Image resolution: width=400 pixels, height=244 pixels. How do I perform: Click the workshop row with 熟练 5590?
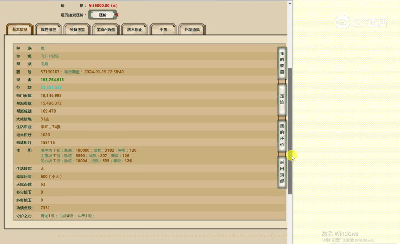point(85,156)
